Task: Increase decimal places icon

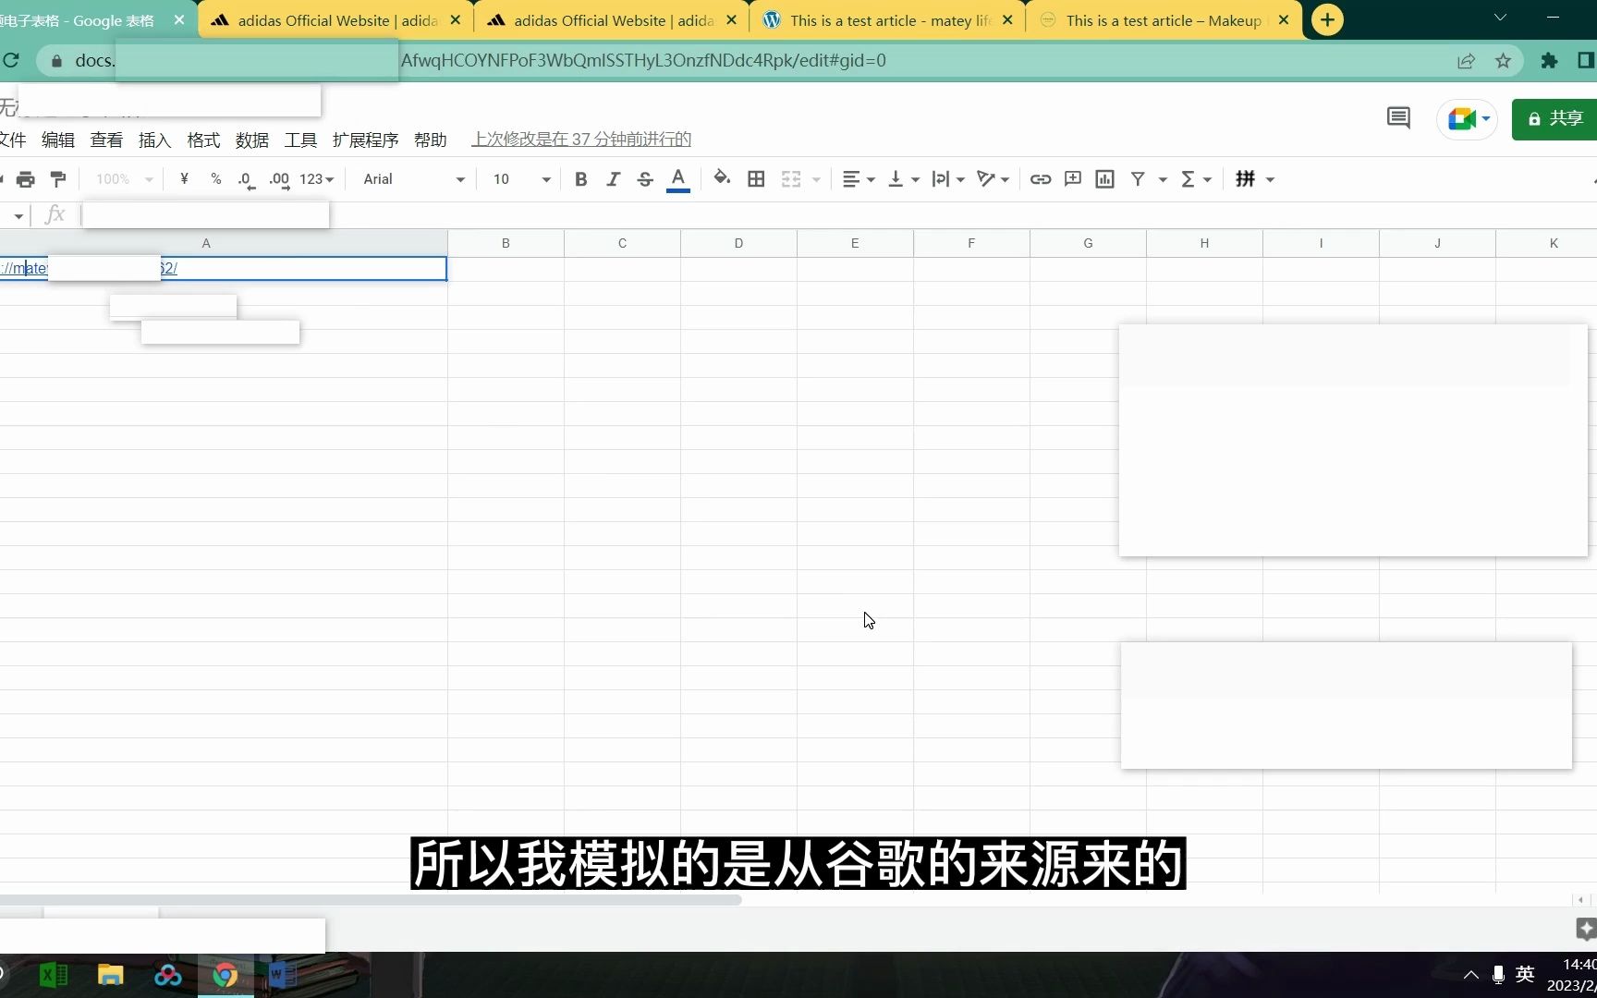Action: [279, 179]
